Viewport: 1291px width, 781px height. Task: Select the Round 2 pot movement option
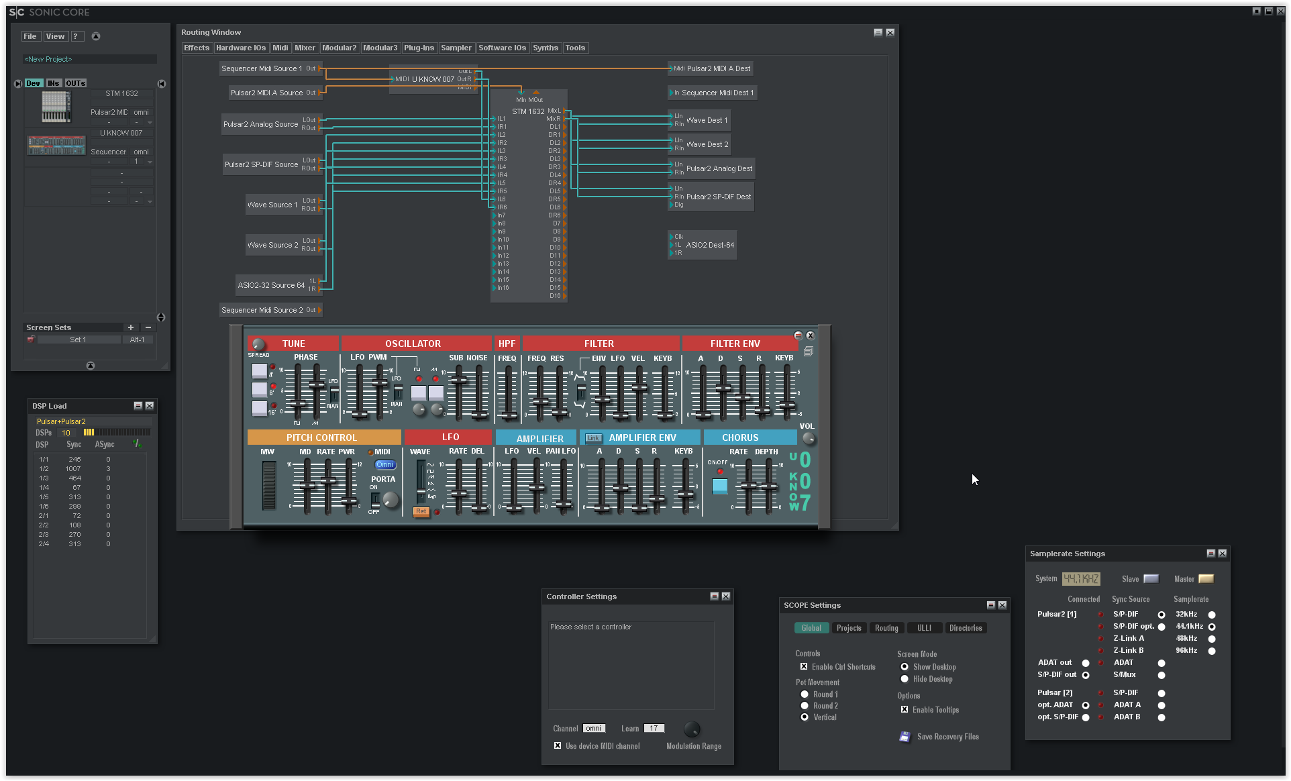click(804, 705)
